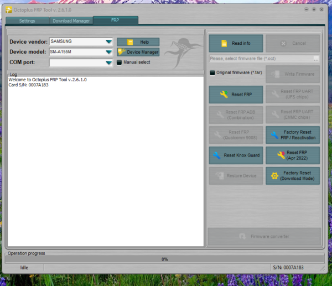Click the Reset Knox Guard button
The width and height of the screenshot is (332, 286).
pyautogui.click(x=236, y=155)
